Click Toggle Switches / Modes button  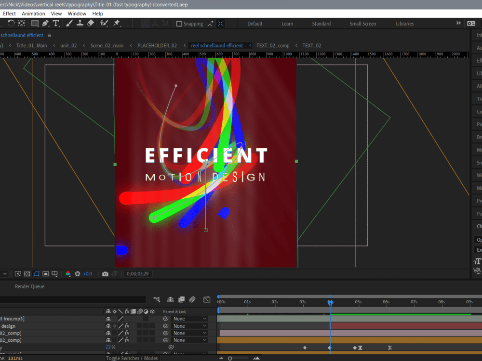tap(132, 358)
